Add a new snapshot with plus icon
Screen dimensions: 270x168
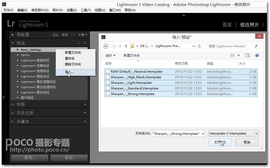click(x=85, y=104)
